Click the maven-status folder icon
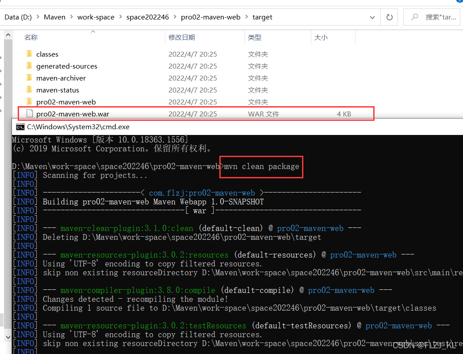The height and width of the screenshot is (354, 463). (29, 89)
